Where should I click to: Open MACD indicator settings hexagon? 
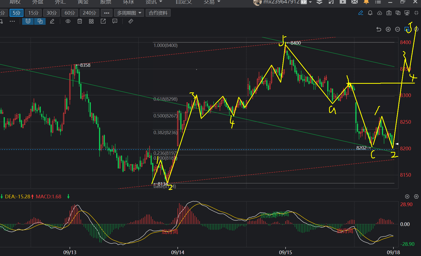[x=416, y=197]
